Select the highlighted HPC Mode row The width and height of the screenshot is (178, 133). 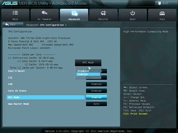46,97
